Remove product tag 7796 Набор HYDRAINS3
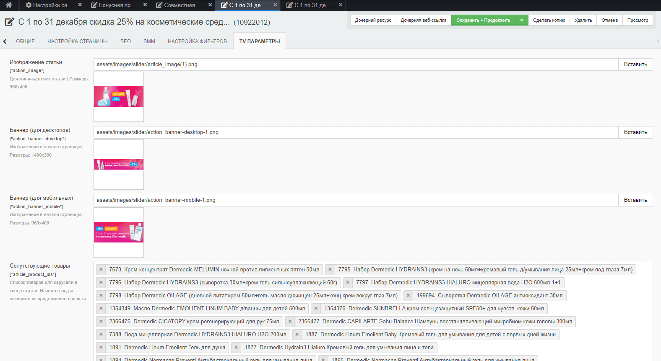The height and width of the screenshot is (361, 661). coord(101,283)
